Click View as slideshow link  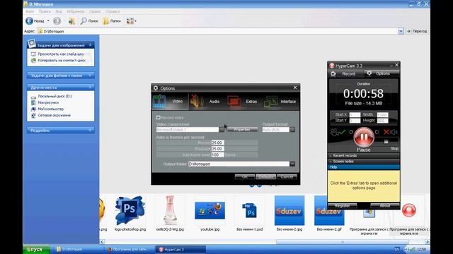point(61,54)
